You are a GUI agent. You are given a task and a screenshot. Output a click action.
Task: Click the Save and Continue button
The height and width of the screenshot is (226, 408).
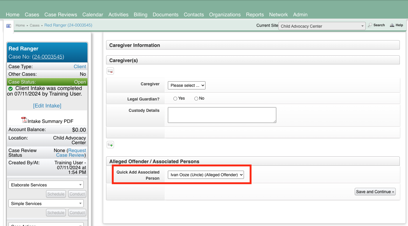(375, 192)
